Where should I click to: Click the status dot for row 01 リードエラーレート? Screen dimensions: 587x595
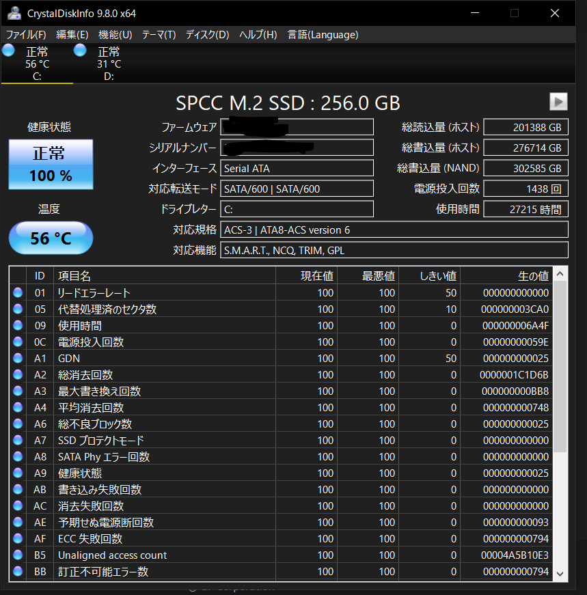[x=18, y=292]
